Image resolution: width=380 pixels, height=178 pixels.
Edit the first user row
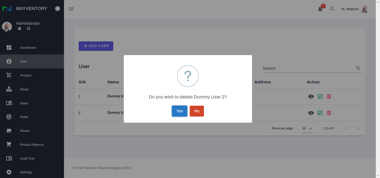tap(320, 97)
